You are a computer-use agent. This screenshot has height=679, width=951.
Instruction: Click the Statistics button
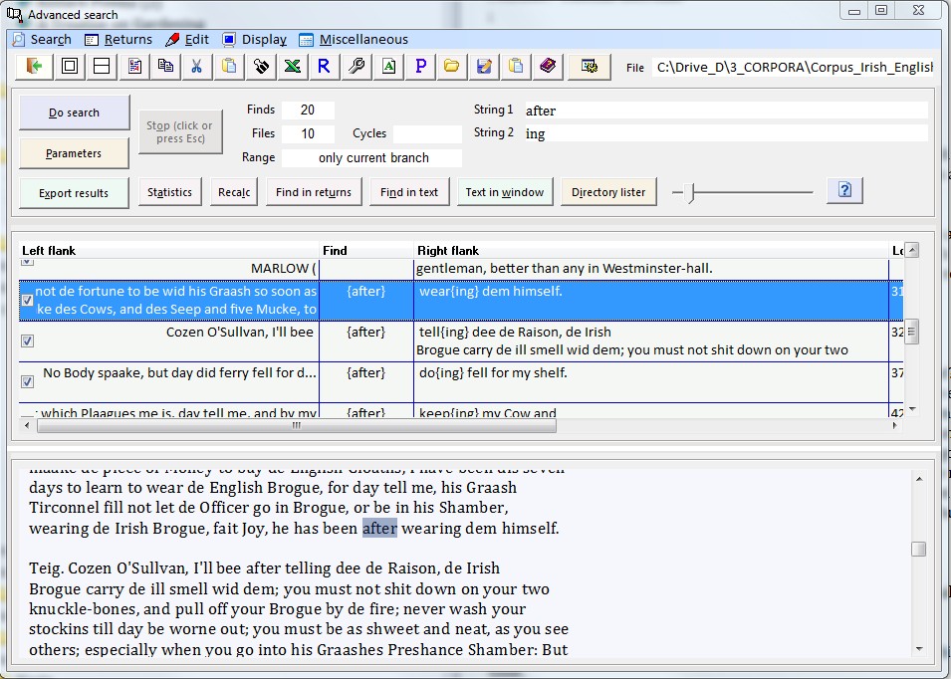[x=169, y=192]
